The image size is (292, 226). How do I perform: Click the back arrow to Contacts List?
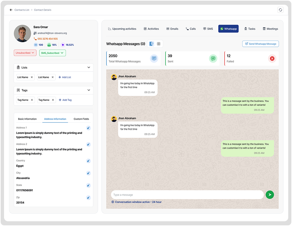(x=11, y=10)
